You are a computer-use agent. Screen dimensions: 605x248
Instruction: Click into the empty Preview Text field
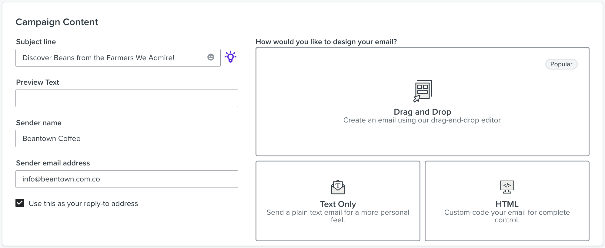click(126, 98)
